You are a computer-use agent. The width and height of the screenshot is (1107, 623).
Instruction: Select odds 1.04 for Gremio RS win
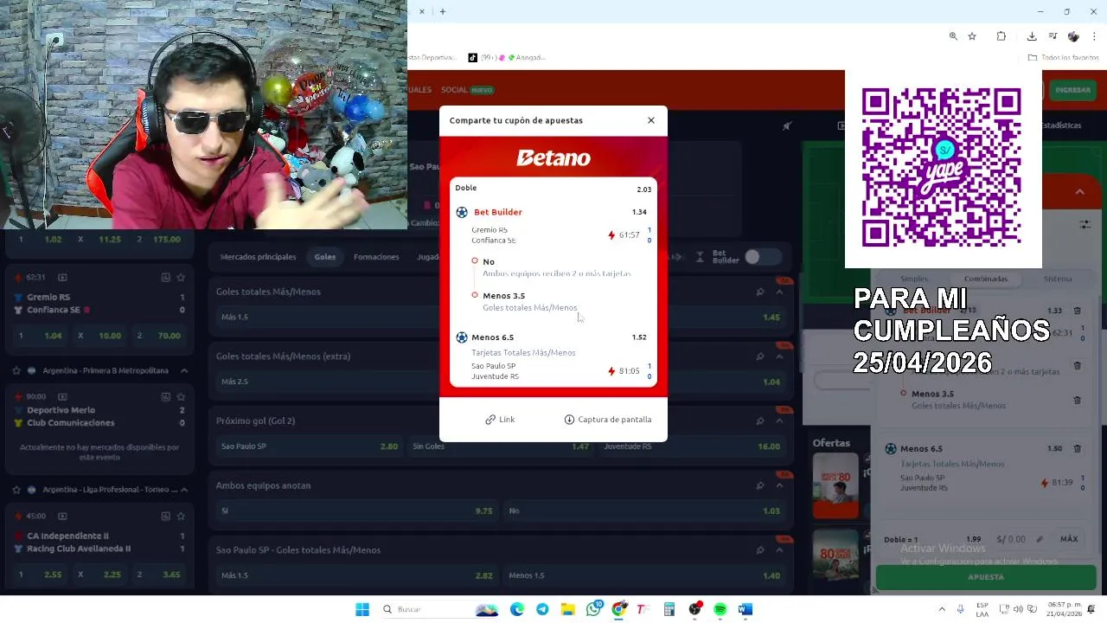pos(40,336)
